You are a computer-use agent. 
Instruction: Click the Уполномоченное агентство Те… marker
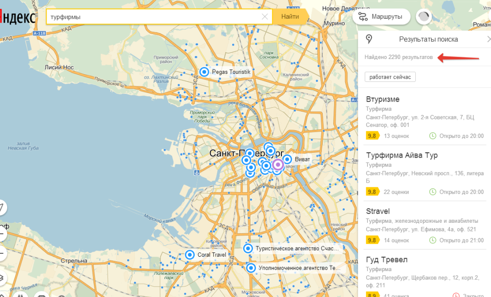click(251, 268)
